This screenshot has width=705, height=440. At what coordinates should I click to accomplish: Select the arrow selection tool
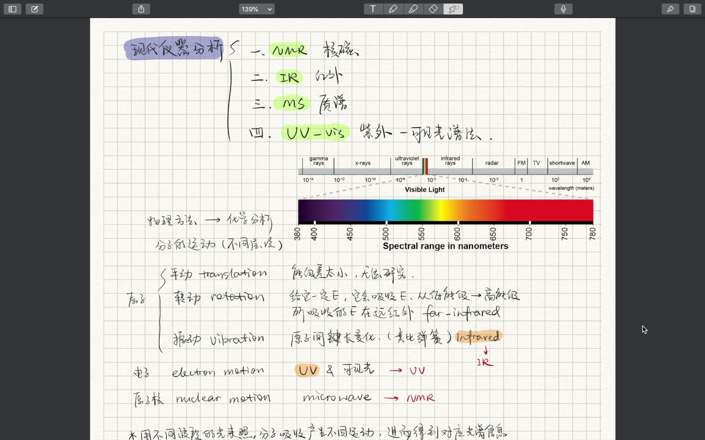click(x=453, y=9)
